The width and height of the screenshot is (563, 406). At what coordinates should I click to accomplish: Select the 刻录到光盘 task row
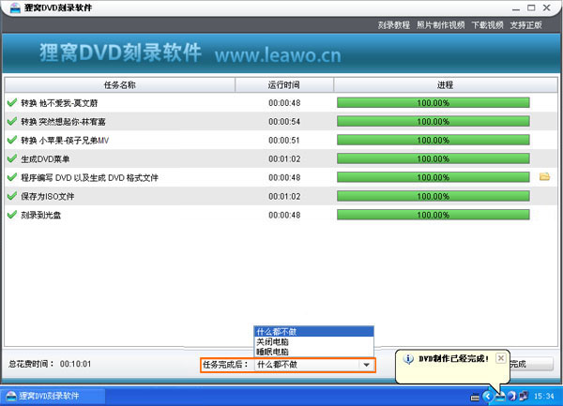click(x=281, y=215)
